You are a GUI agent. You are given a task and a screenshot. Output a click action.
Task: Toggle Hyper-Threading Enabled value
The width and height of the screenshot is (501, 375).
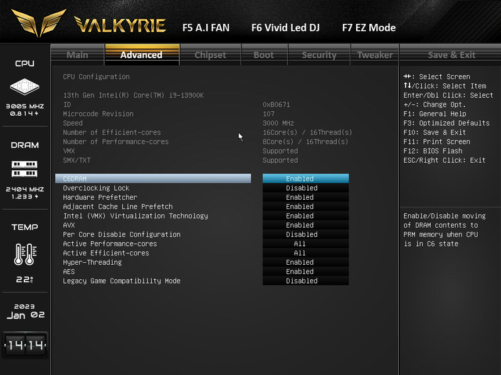(x=305, y=262)
